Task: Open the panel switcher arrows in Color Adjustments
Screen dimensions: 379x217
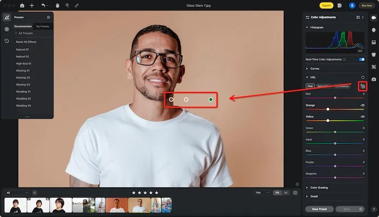Action: click(x=363, y=17)
